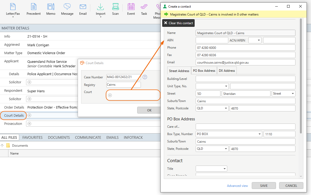
Task: Click the ABN input field
Action: click(212, 40)
